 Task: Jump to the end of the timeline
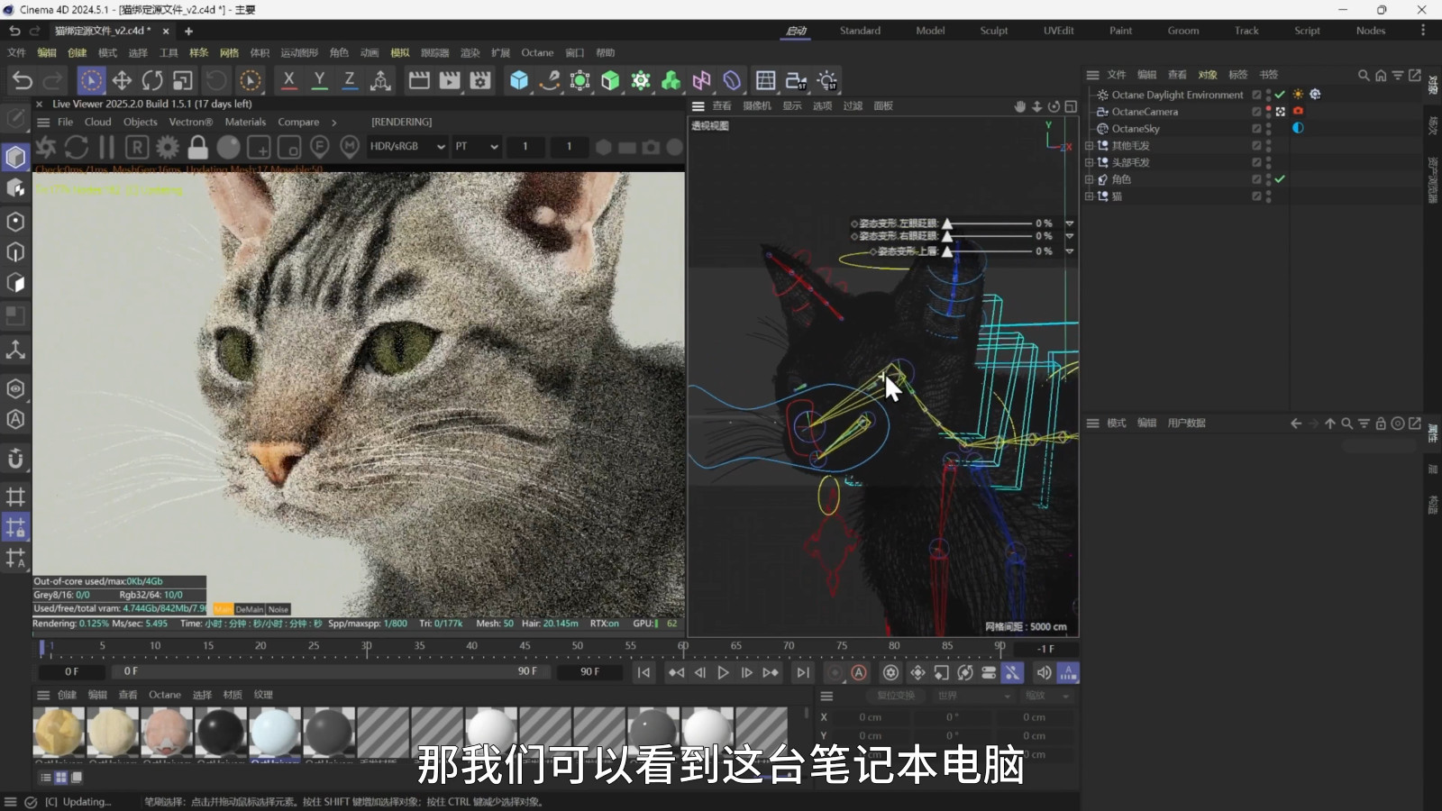[802, 672]
